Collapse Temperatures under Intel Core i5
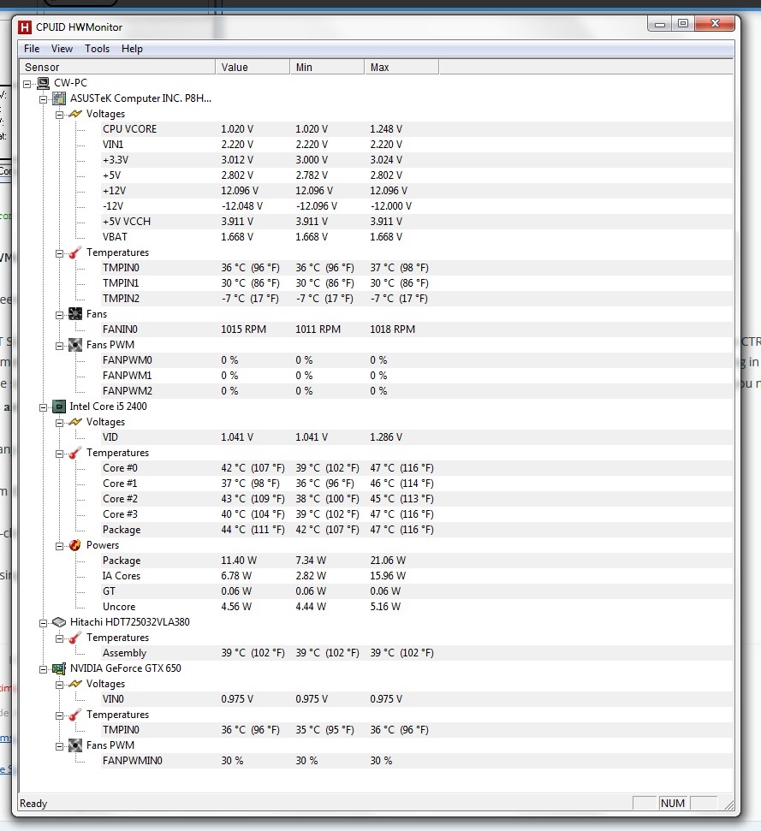 (x=59, y=454)
